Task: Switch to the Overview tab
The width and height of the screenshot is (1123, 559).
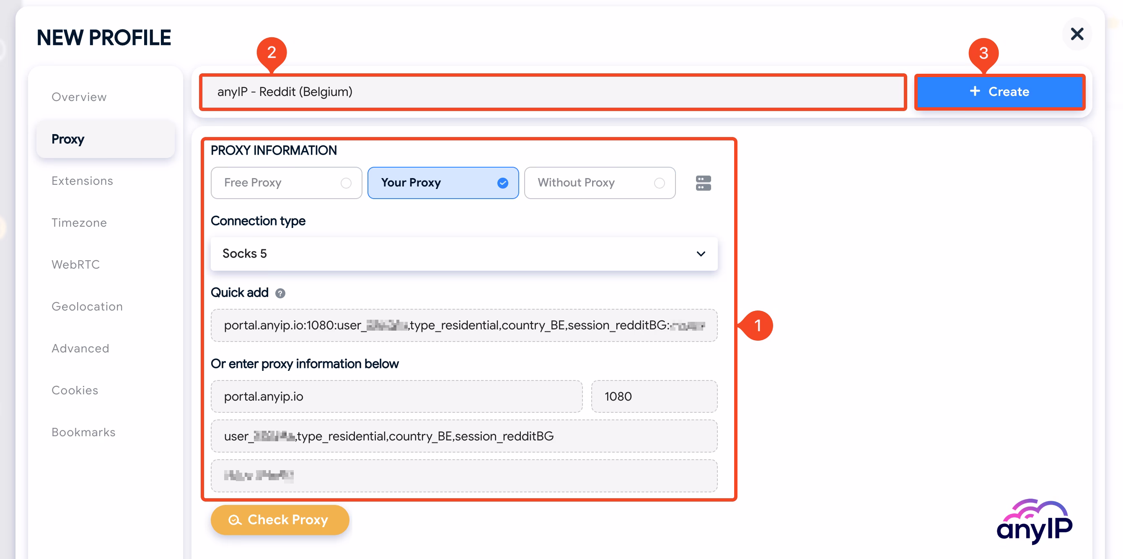Action: point(79,97)
